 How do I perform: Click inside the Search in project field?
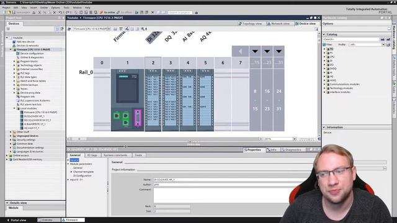click(180, 12)
